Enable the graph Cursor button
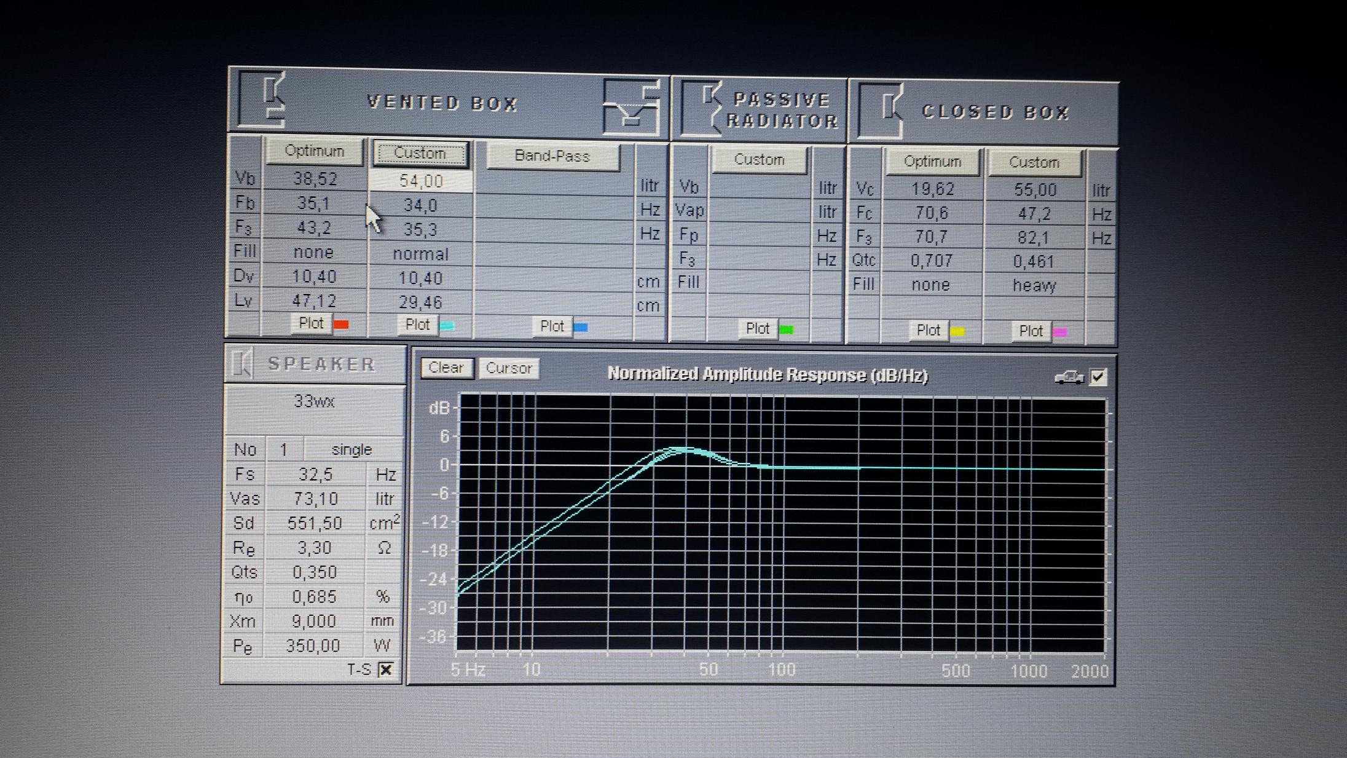 pos(508,368)
